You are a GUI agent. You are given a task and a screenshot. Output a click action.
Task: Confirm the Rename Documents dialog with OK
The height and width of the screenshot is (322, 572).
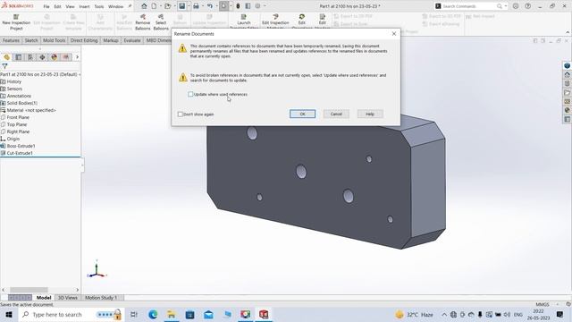(x=302, y=114)
